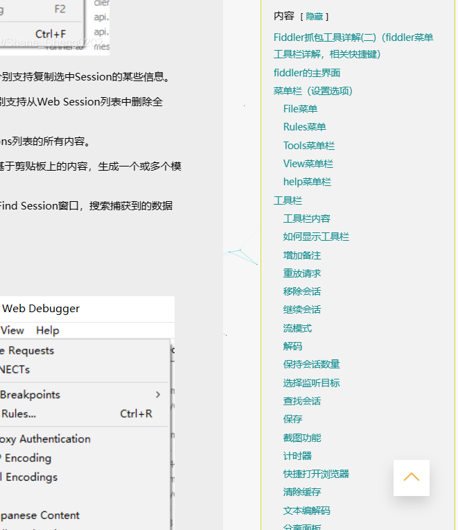This screenshot has width=458, height=530.
Task: Open View菜单栏 contents link
Action: click(x=308, y=164)
